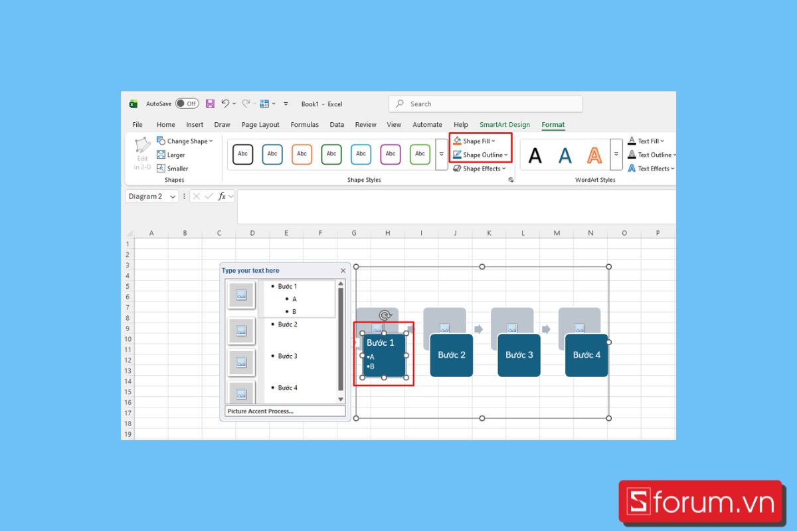This screenshot has width=797, height=531.
Task: Click the Redo arrow icon
Action: [246, 104]
